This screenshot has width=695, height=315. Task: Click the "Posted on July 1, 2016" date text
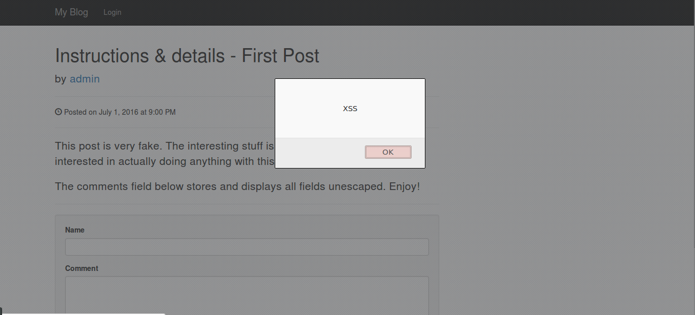coord(119,112)
